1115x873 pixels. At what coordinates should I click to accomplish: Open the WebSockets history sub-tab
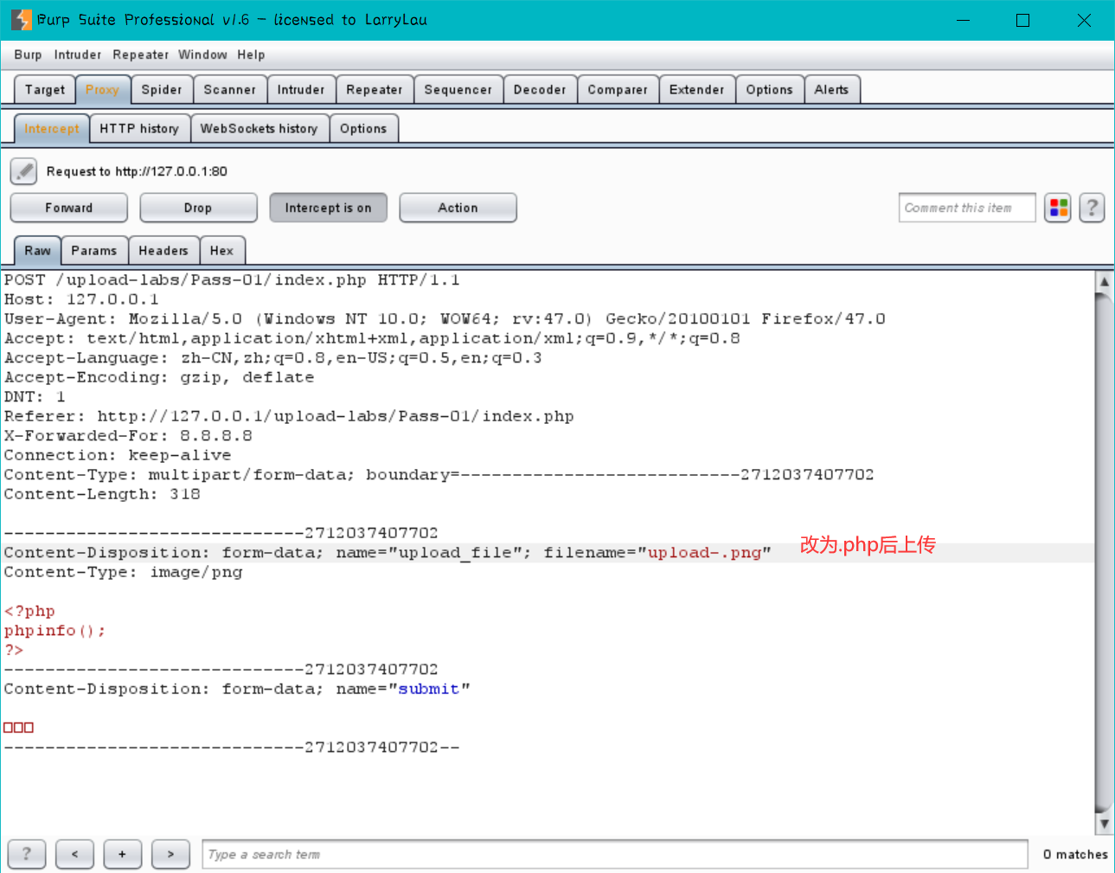click(x=260, y=129)
